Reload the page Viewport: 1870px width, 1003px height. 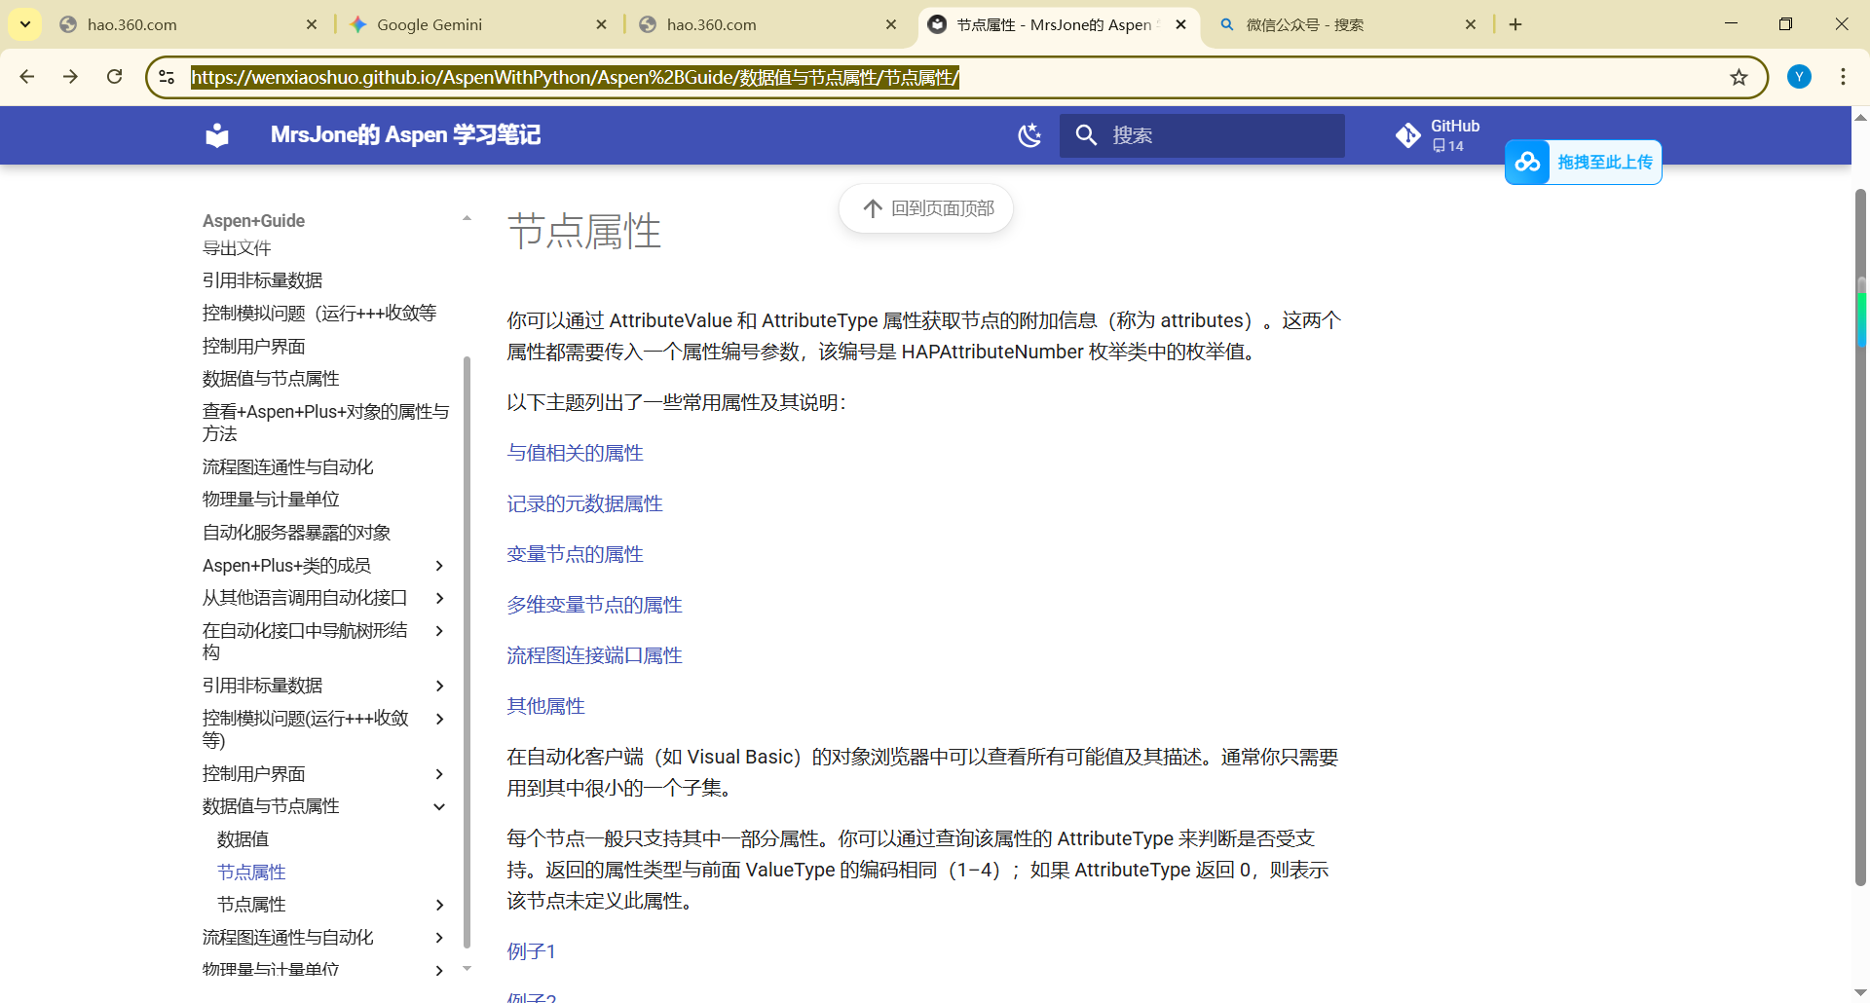pyautogui.click(x=115, y=77)
